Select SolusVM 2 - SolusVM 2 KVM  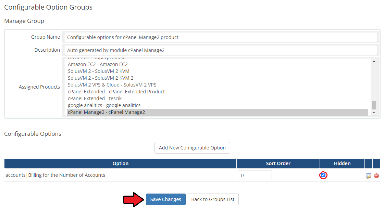(218, 71)
